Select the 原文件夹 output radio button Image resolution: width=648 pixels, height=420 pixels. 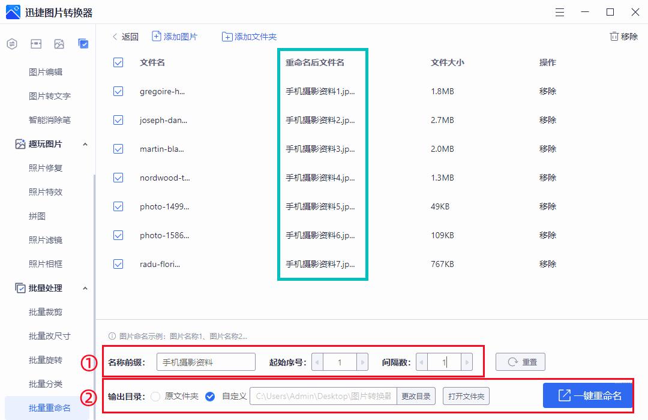(156, 396)
